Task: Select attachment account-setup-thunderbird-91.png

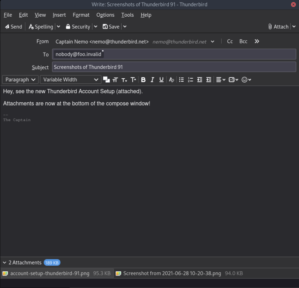Action: click(57, 273)
